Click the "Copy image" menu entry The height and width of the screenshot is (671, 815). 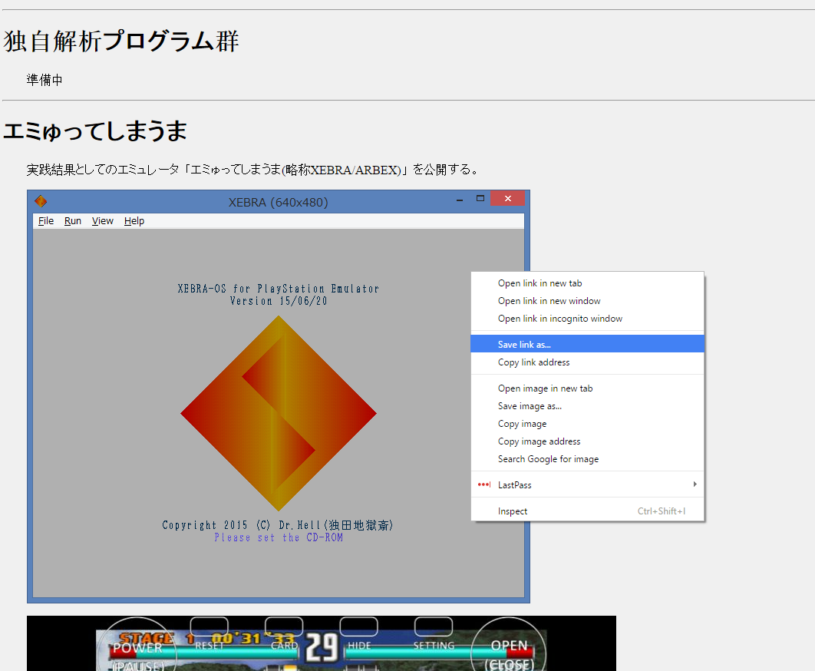[x=587, y=424]
